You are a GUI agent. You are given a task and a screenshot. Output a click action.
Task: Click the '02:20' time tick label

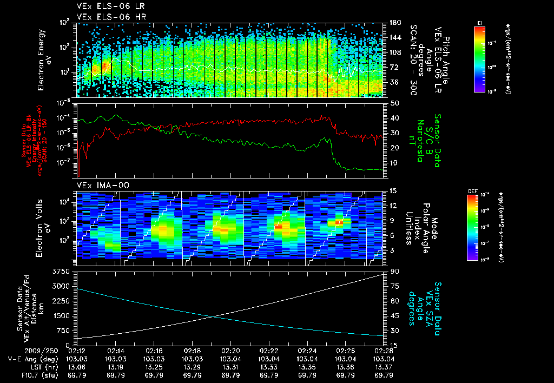(x=230, y=351)
